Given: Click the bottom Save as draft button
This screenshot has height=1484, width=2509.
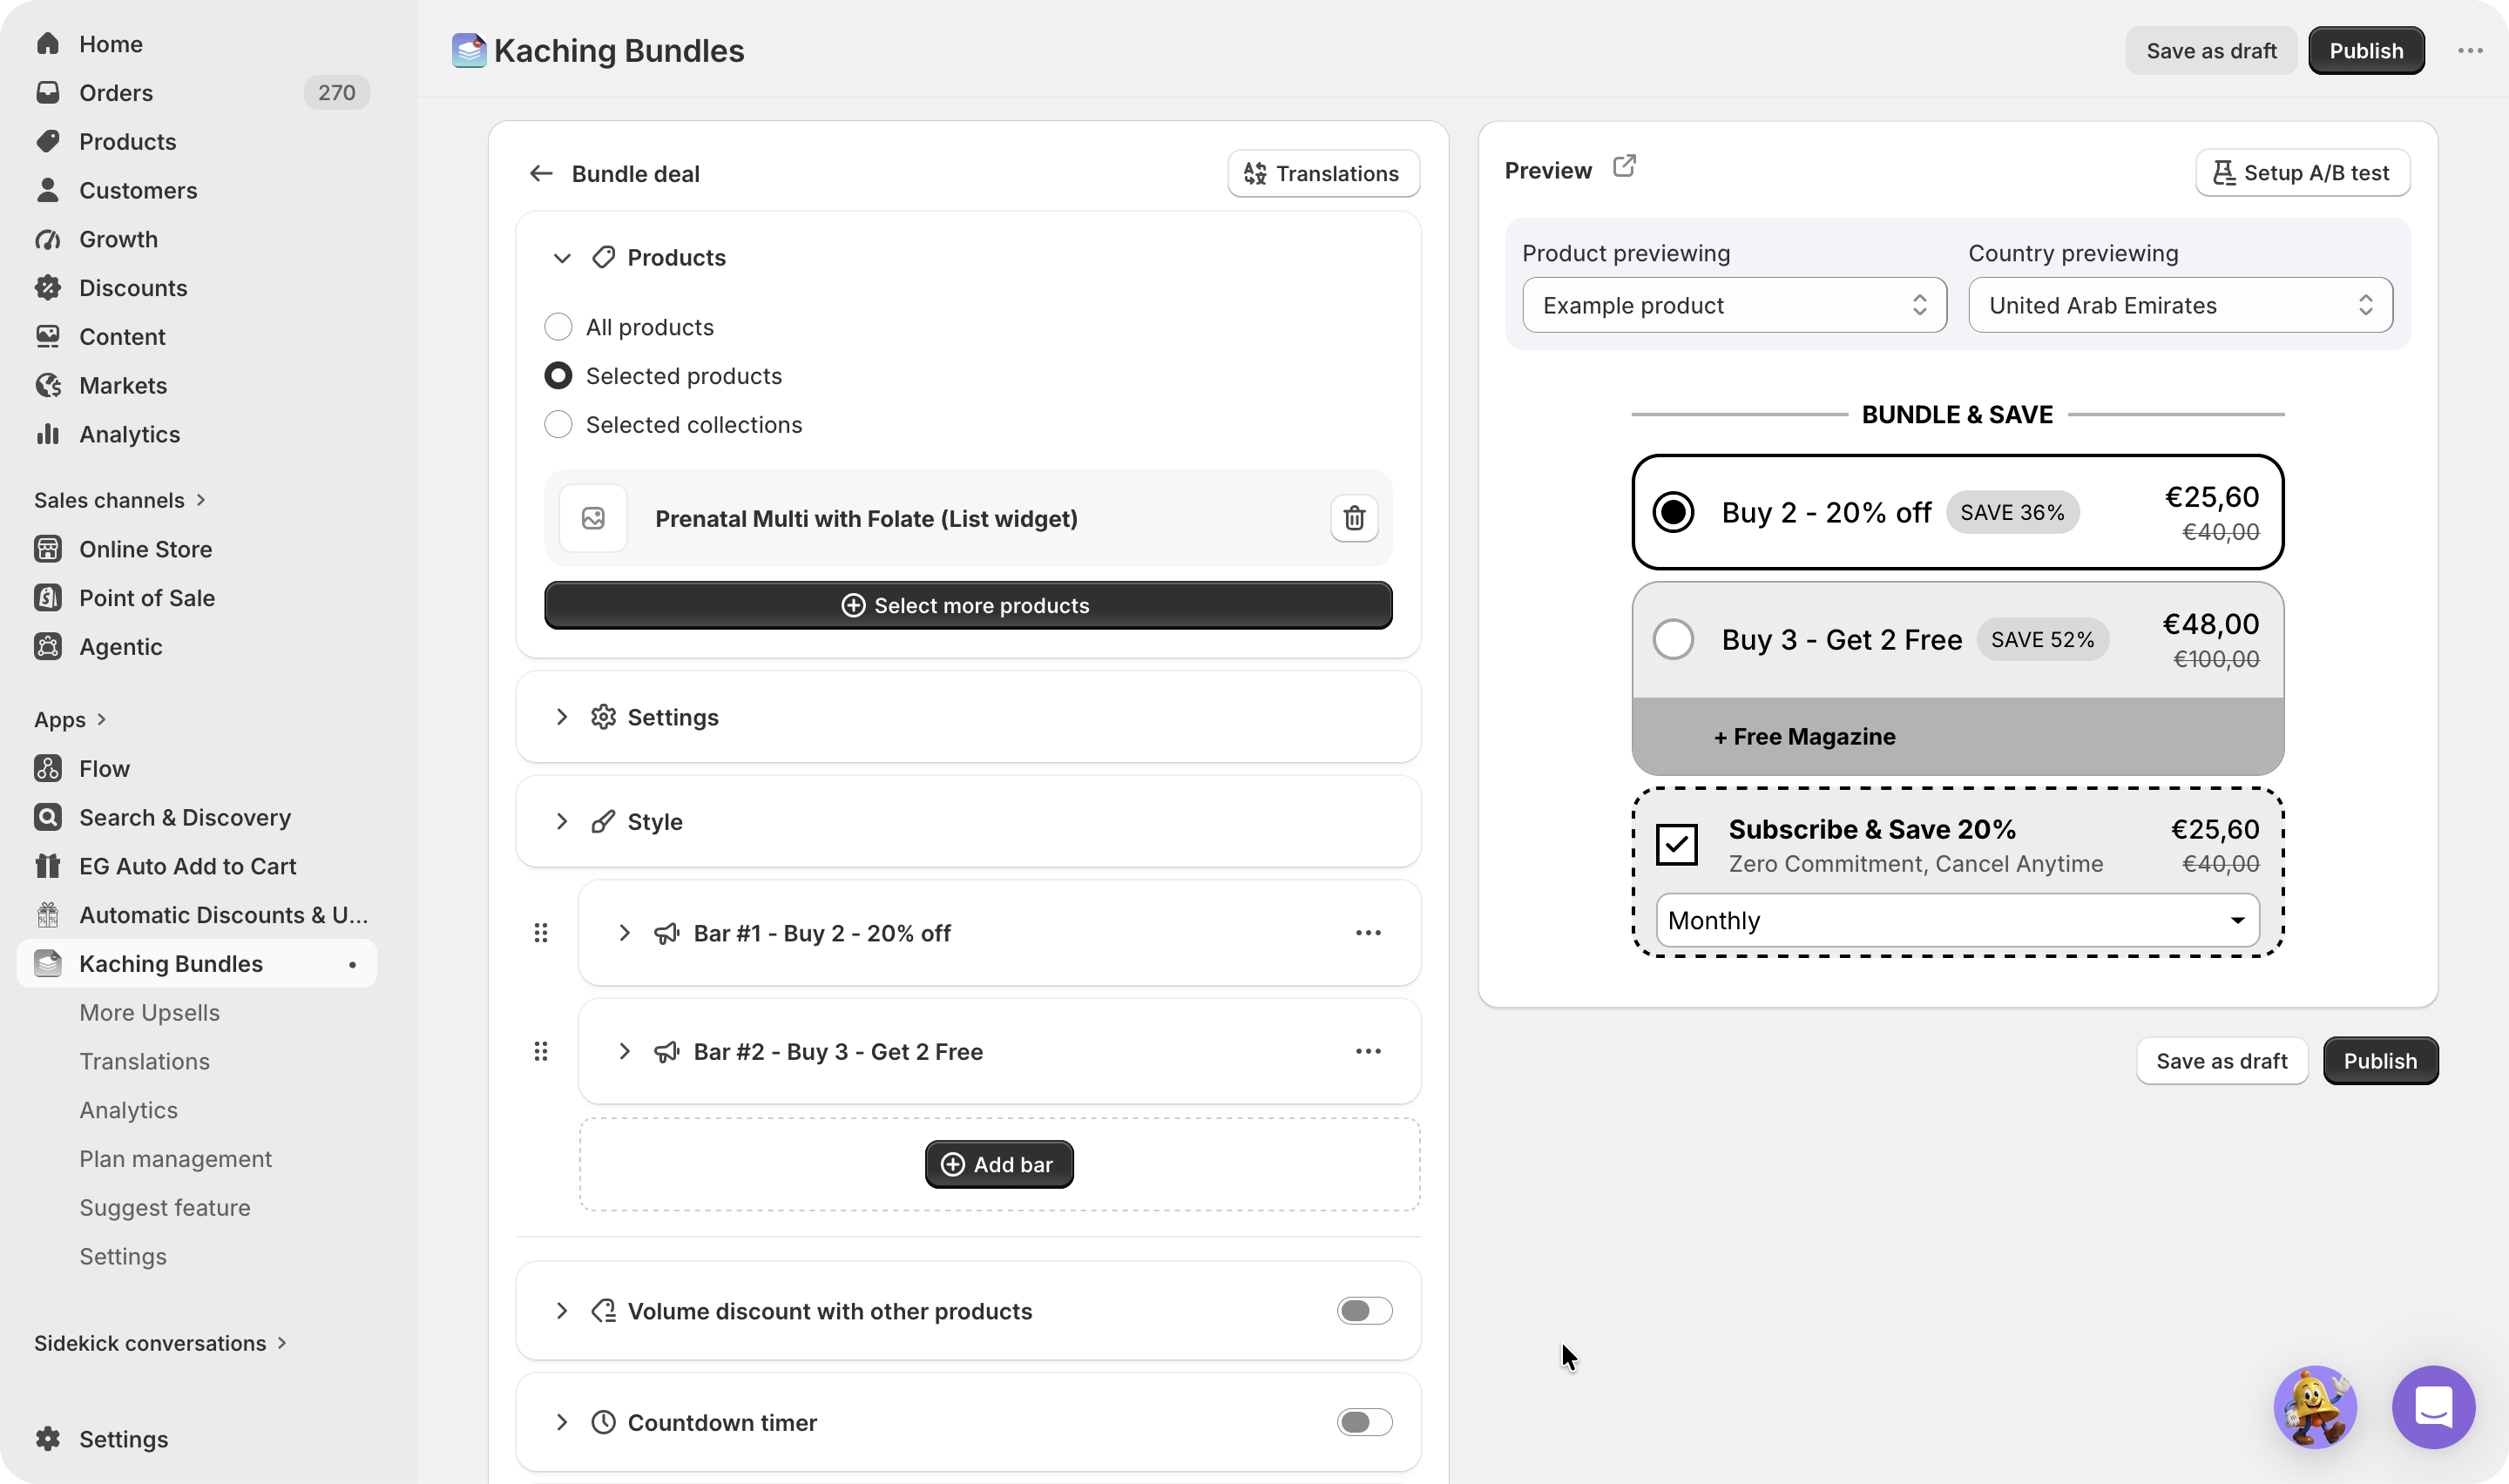Looking at the screenshot, I should point(2222,1061).
